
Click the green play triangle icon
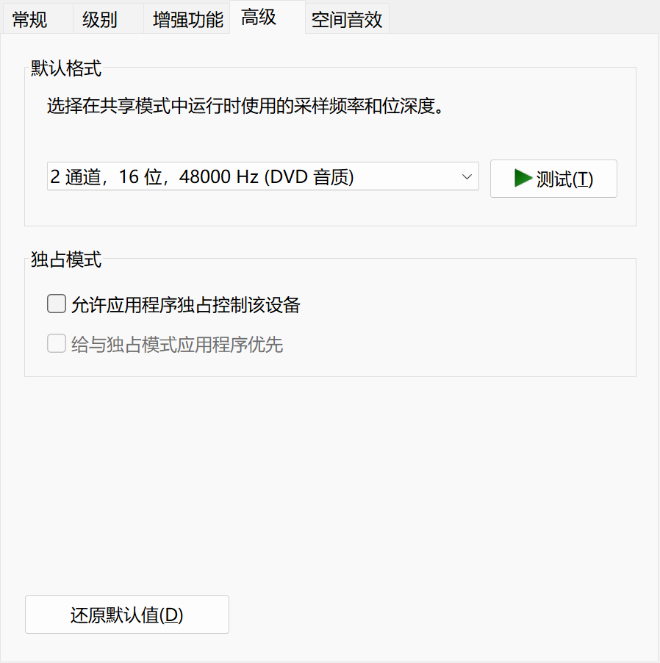523,178
